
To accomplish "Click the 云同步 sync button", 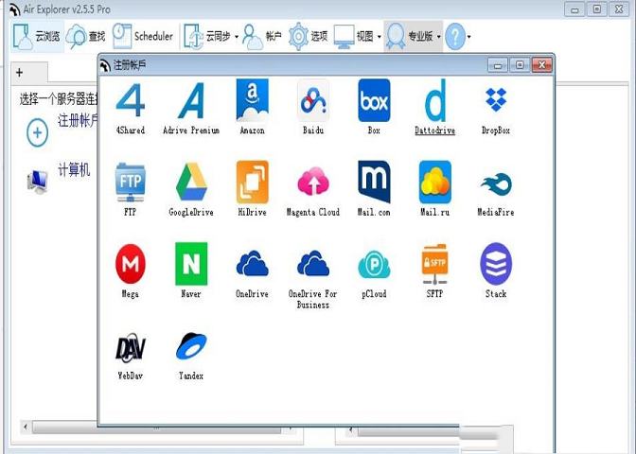I will (207, 37).
